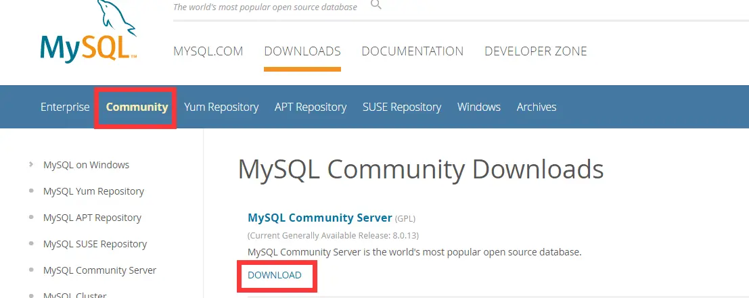This screenshot has height=298, width=749.
Task: Open MySQL Community Server sidebar link
Action: 100,270
